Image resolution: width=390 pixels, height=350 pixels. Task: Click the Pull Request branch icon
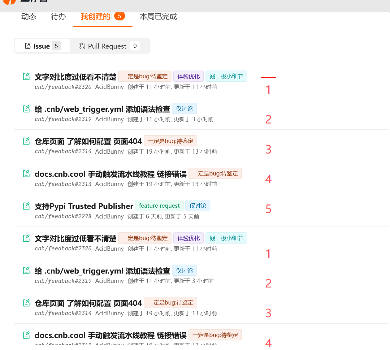[82, 46]
